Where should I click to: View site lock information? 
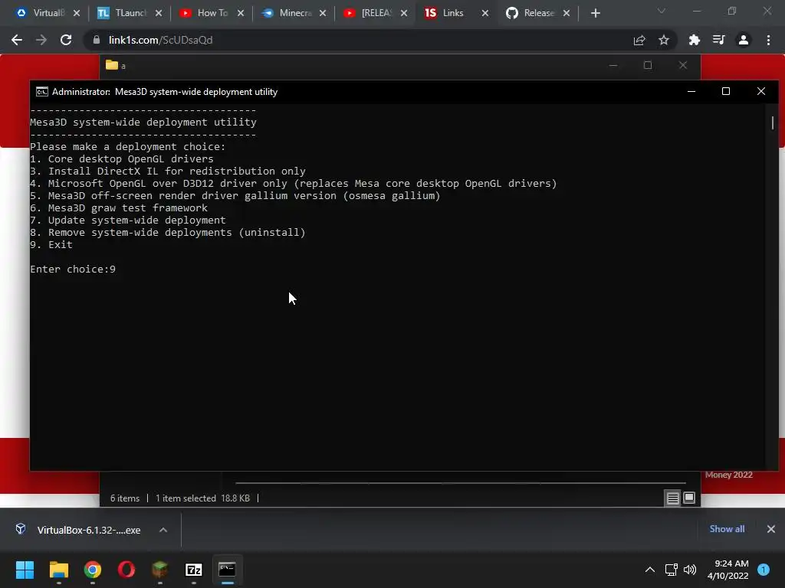(x=97, y=40)
